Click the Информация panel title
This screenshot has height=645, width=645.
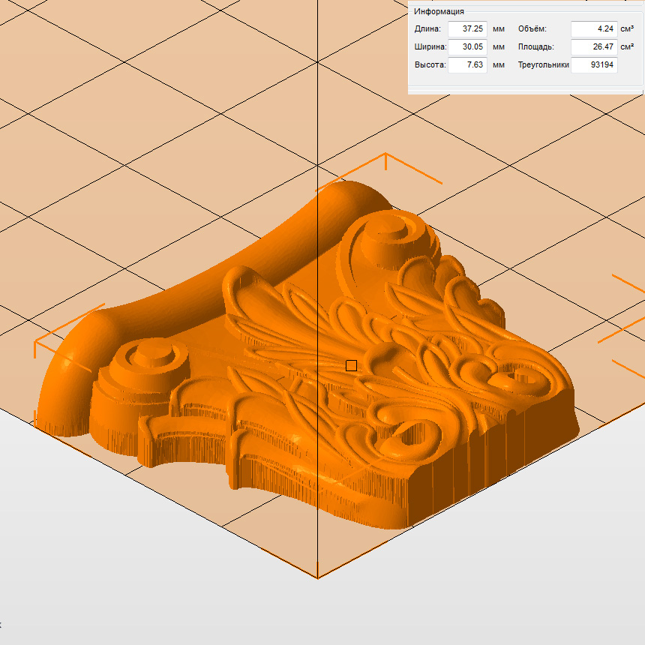pos(439,11)
